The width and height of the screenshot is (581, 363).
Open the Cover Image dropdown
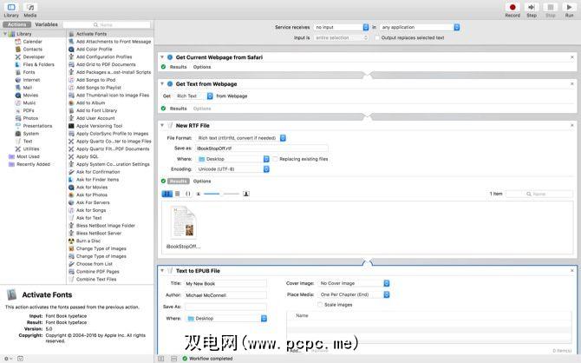click(354, 283)
